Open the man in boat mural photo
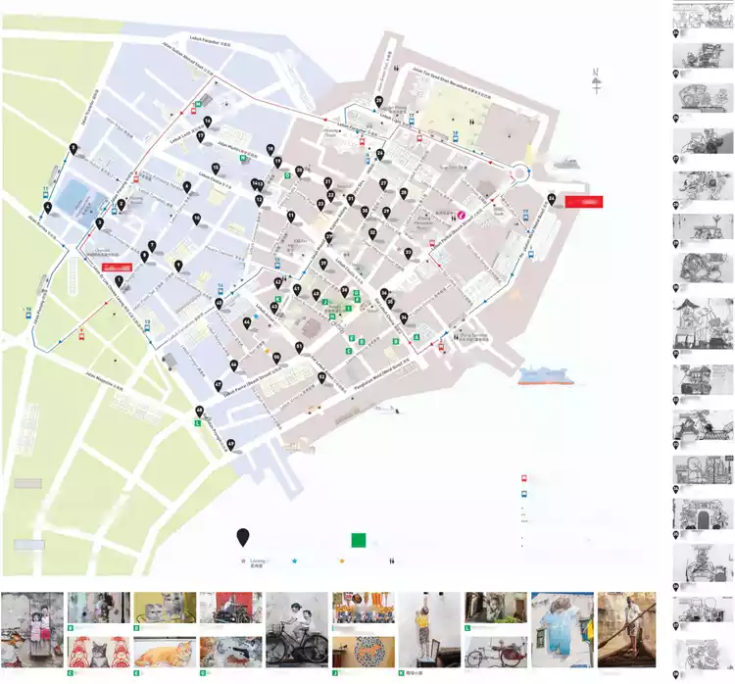 tap(626, 629)
